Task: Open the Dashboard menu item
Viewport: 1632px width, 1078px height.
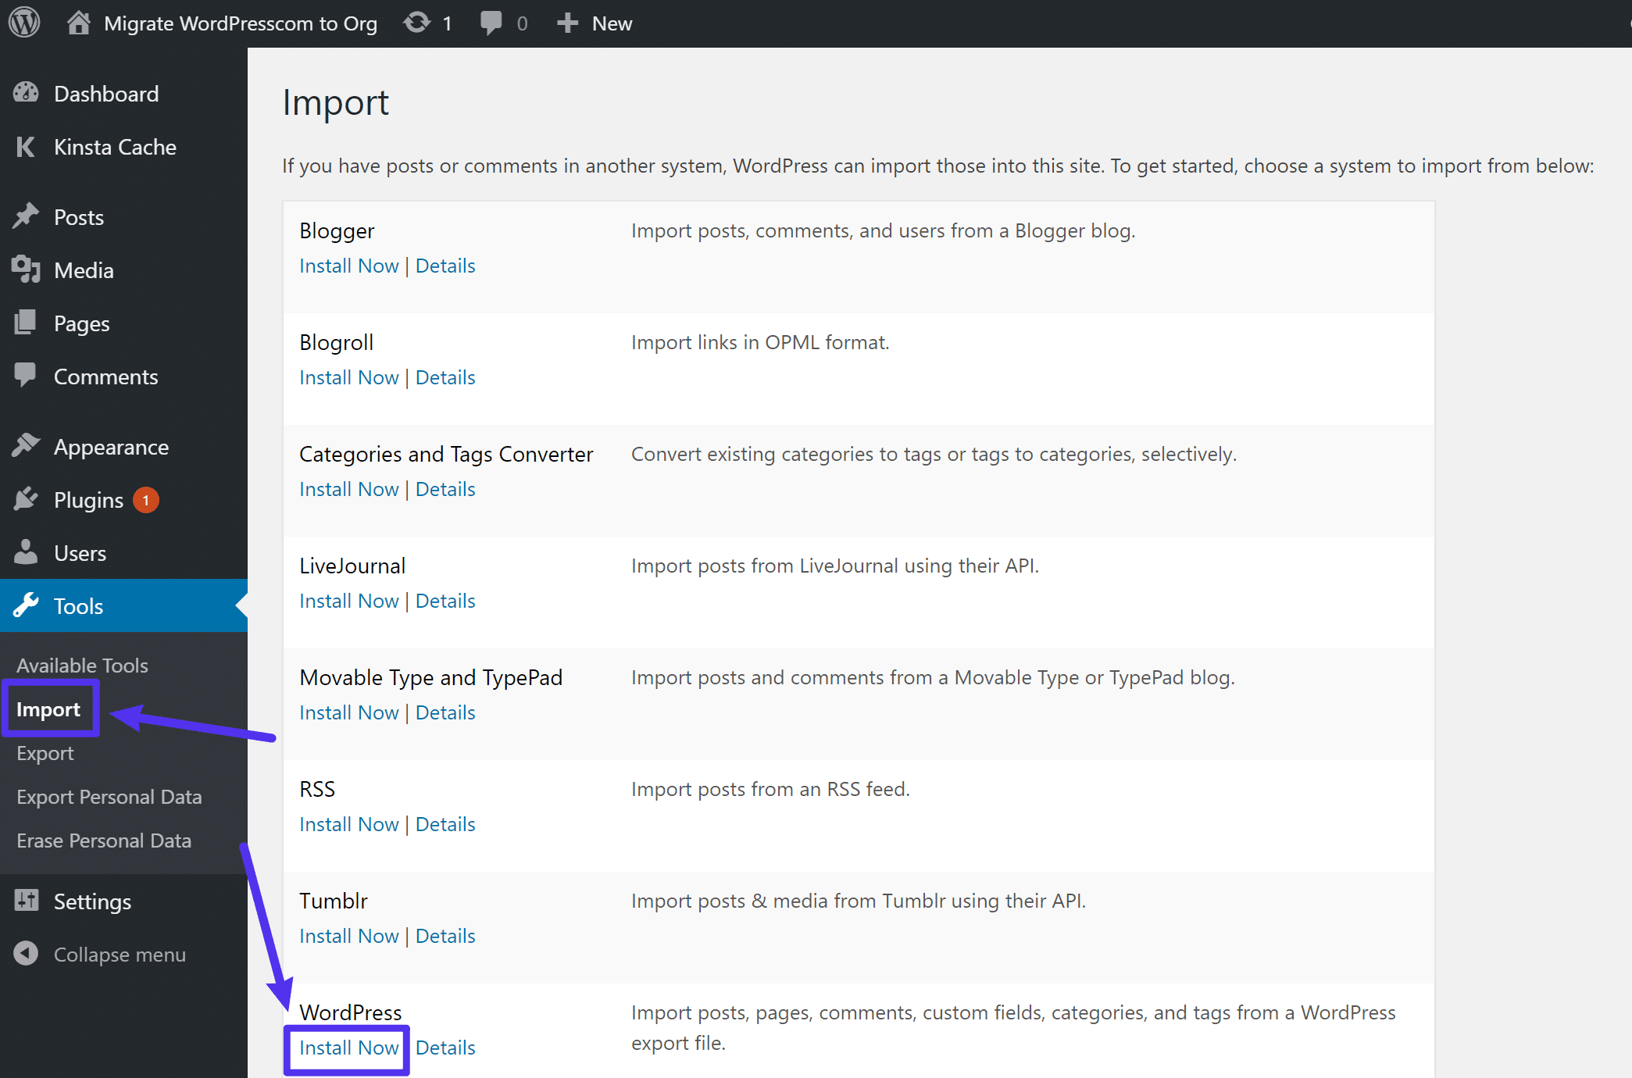Action: (107, 93)
